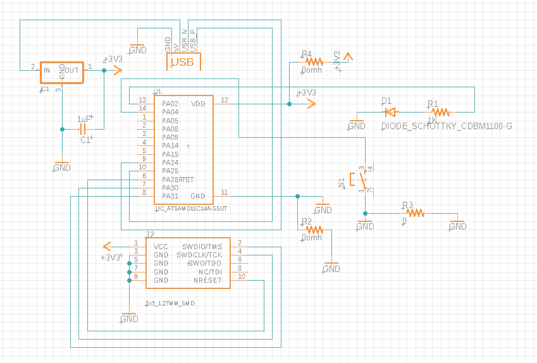Click the R3 reference designator
This screenshot has height=363, width=537.
(408, 205)
